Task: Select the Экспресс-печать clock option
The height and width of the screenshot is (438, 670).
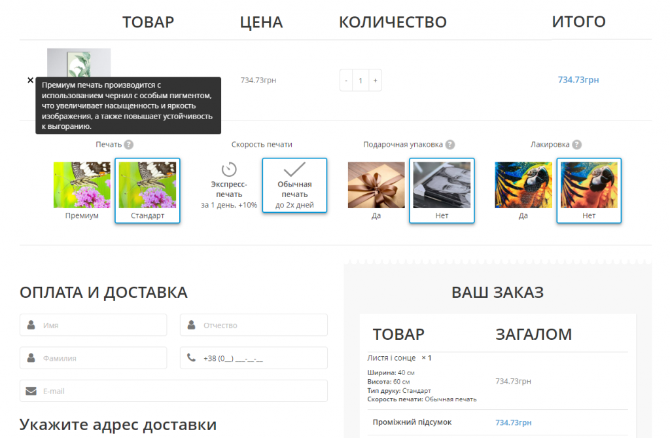Action: coord(229,185)
